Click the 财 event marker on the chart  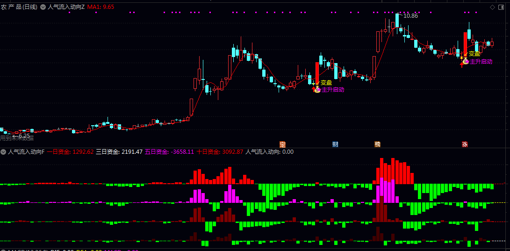coord(335,144)
